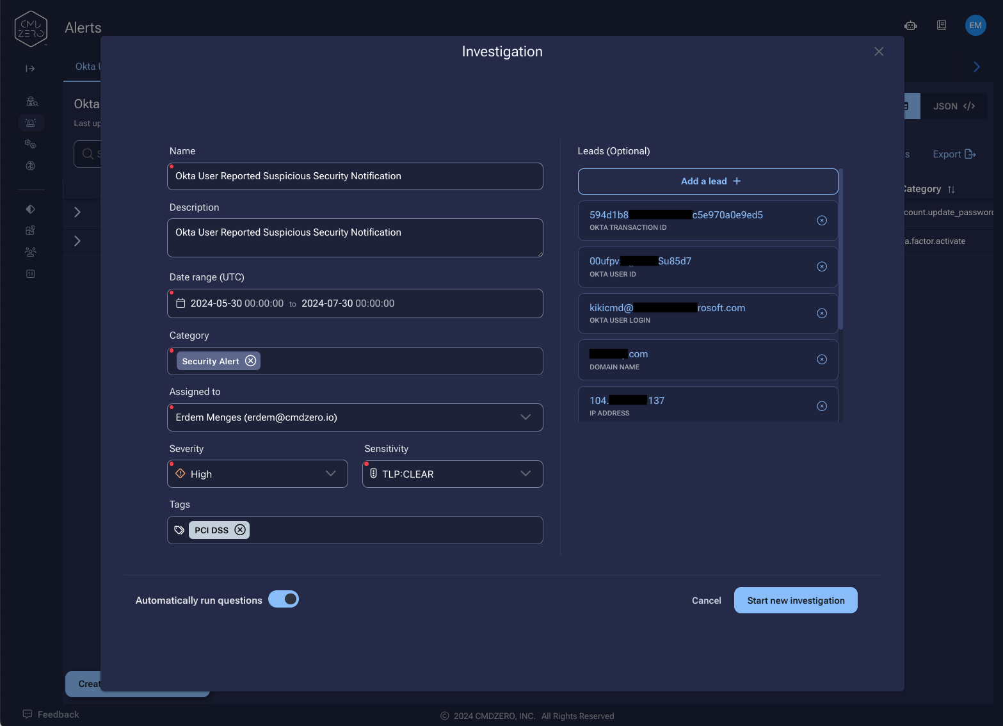Sort by the Category column arrows
1003x726 pixels.
point(951,190)
